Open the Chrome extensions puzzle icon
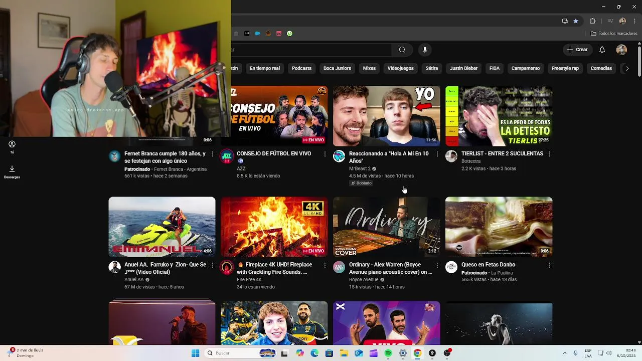The width and height of the screenshot is (642, 361). [592, 21]
